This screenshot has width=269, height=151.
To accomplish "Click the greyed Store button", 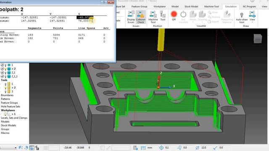I will [213, 13].
